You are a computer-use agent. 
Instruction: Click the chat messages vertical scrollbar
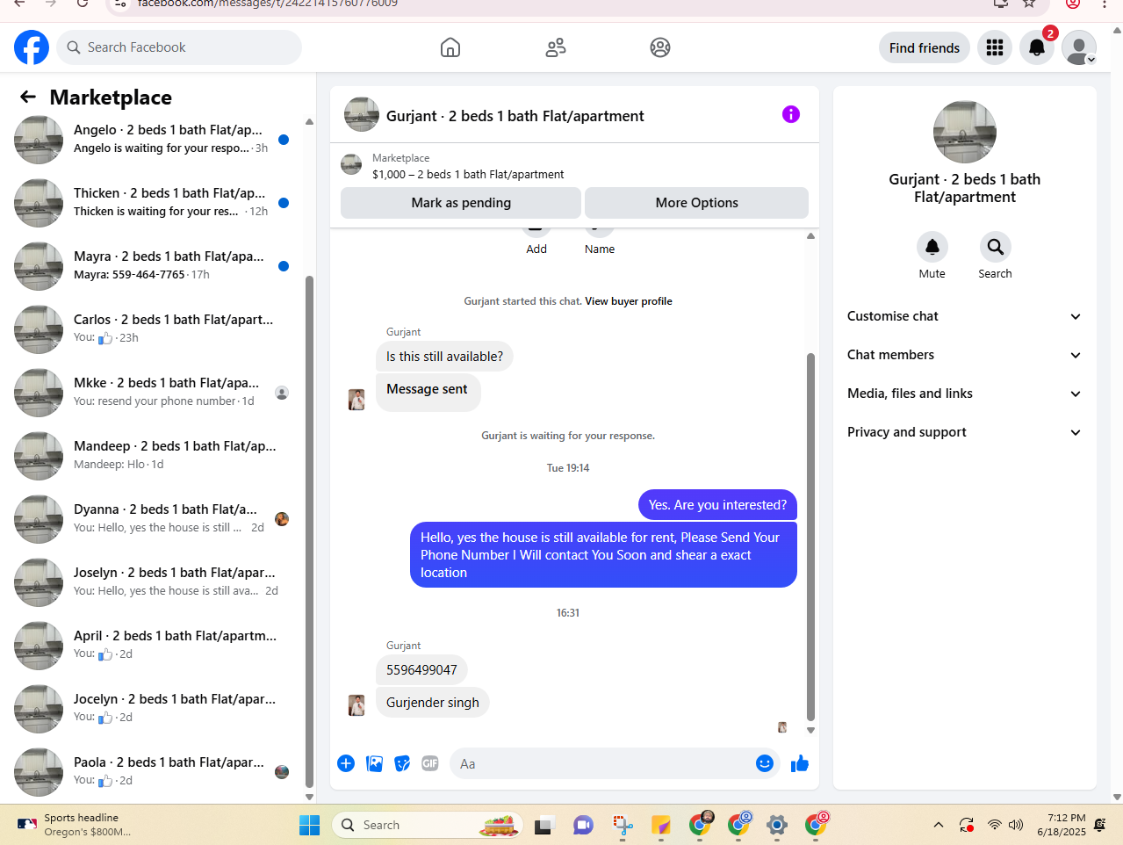tap(810, 536)
